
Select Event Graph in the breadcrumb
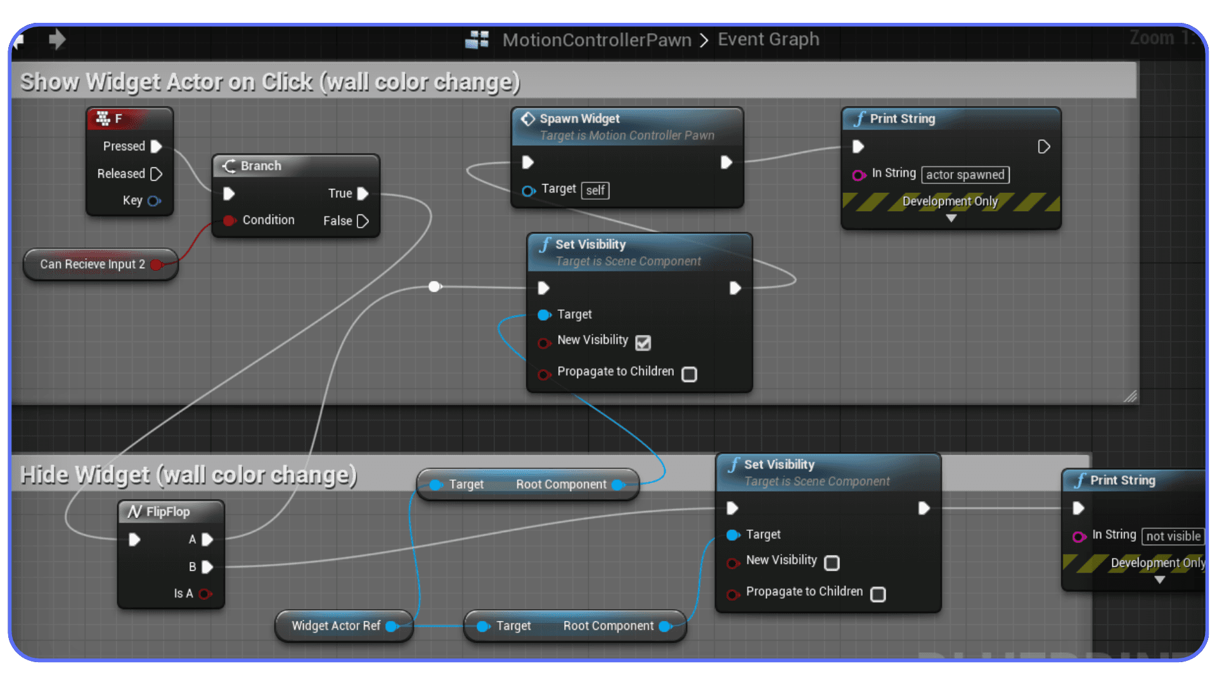coord(769,39)
